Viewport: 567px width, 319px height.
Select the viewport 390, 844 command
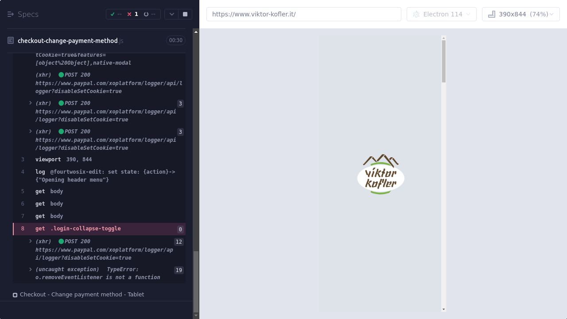pyautogui.click(x=63, y=159)
